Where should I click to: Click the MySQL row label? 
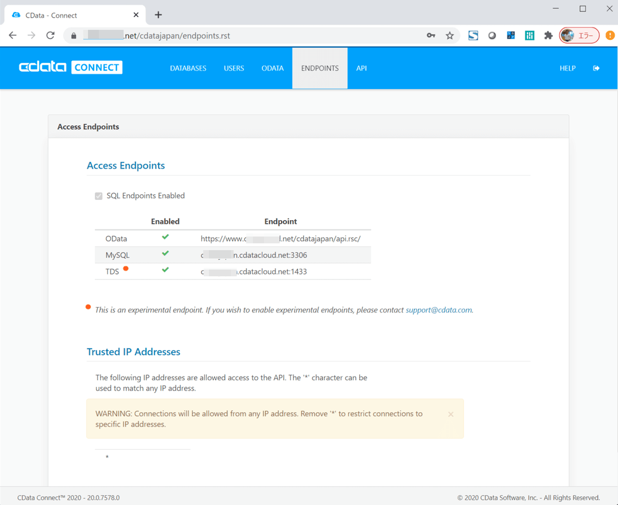pyautogui.click(x=117, y=255)
